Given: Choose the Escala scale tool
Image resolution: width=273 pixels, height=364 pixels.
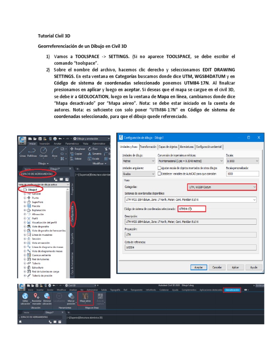Looking at the screenshot, I should coord(93,159).
